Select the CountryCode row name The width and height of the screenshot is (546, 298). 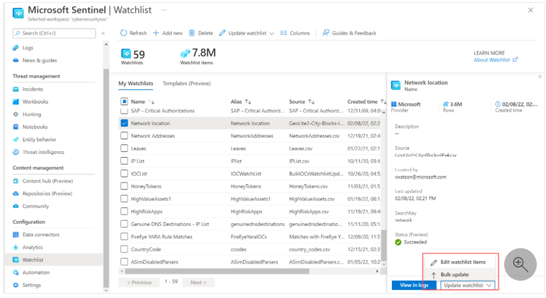coord(146,249)
